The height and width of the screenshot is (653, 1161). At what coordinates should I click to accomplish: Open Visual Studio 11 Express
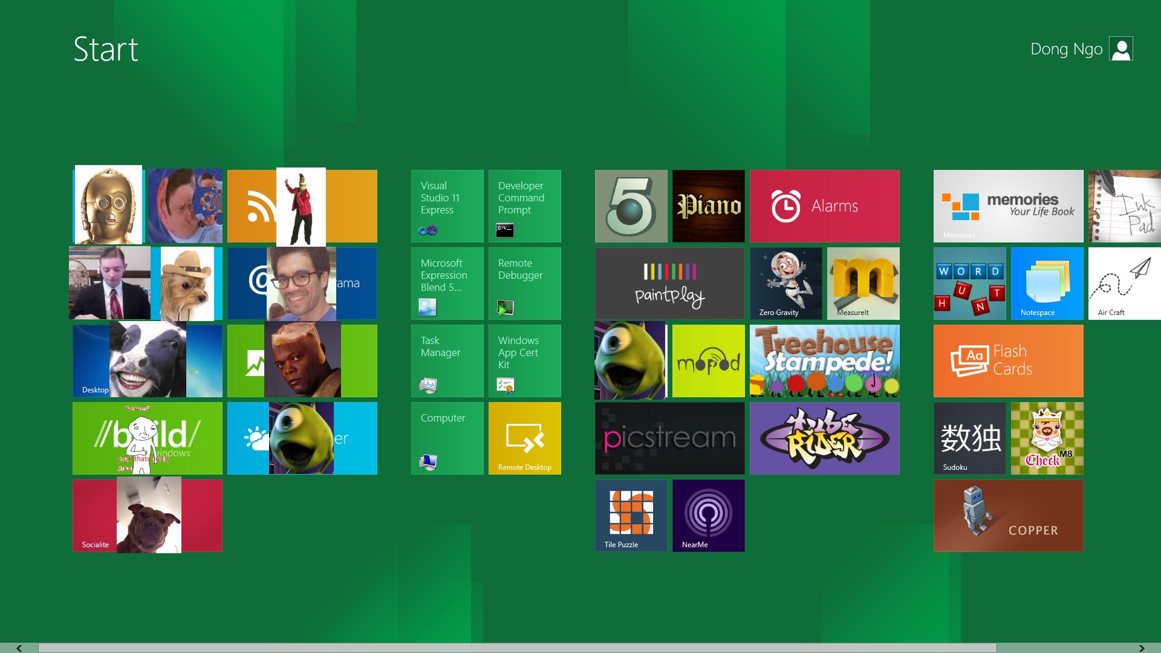[x=447, y=206]
